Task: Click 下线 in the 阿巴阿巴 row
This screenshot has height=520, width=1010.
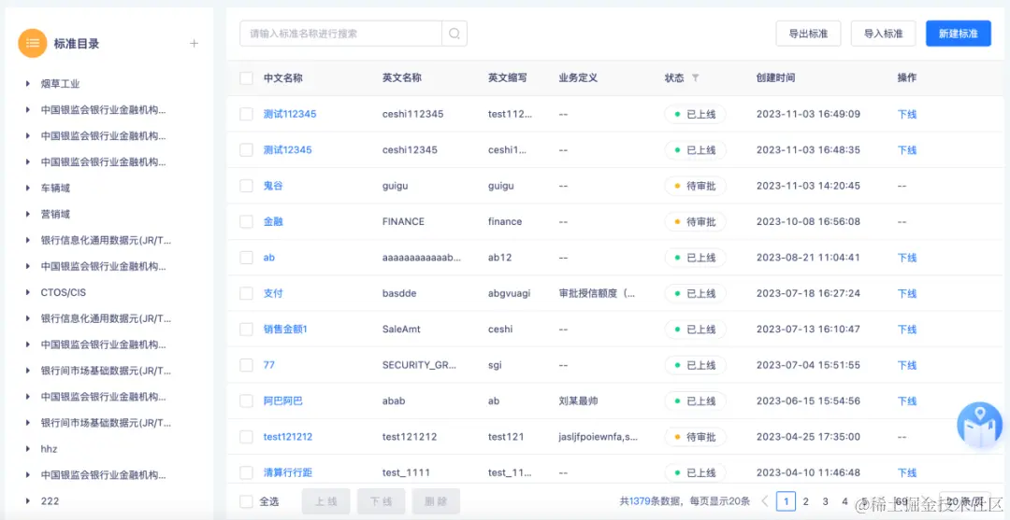Action: pyautogui.click(x=907, y=401)
